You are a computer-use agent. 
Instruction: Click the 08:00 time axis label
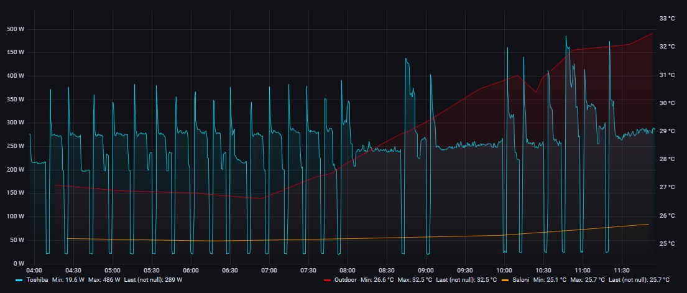[348, 270]
